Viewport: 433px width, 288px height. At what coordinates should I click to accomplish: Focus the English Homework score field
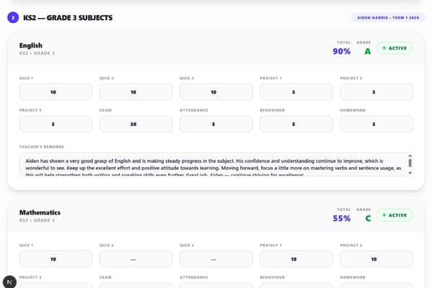click(x=377, y=124)
